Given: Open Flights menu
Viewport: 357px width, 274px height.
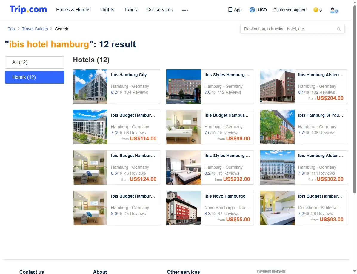Looking at the screenshot, I should 107,10.
